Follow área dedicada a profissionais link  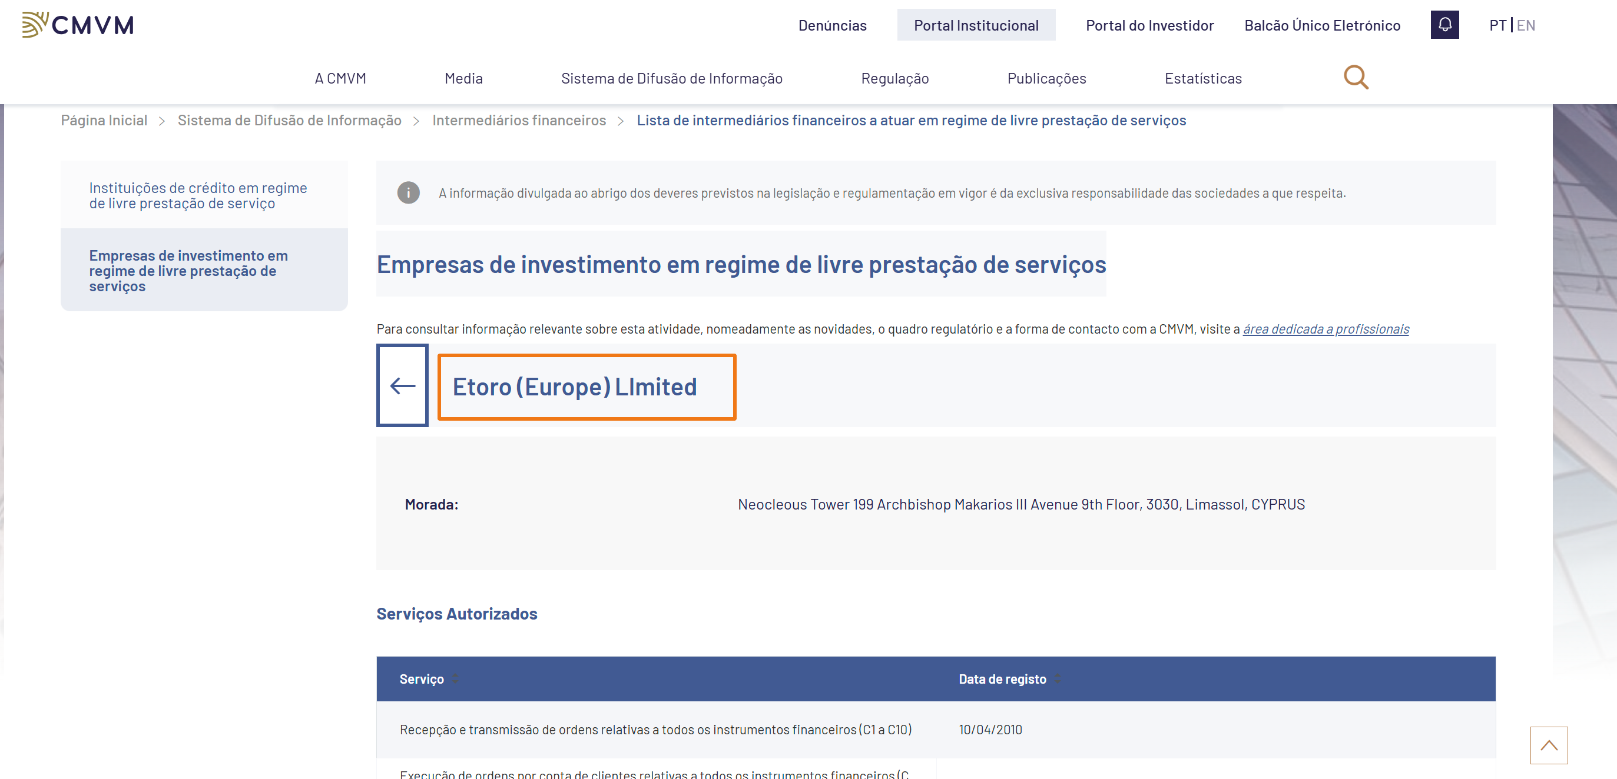point(1326,329)
